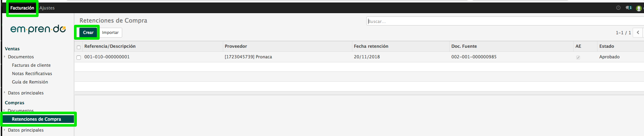The width and height of the screenshot is (644, 136).
Task: Click the user avatar icon
Action: [x=639, y=8]
